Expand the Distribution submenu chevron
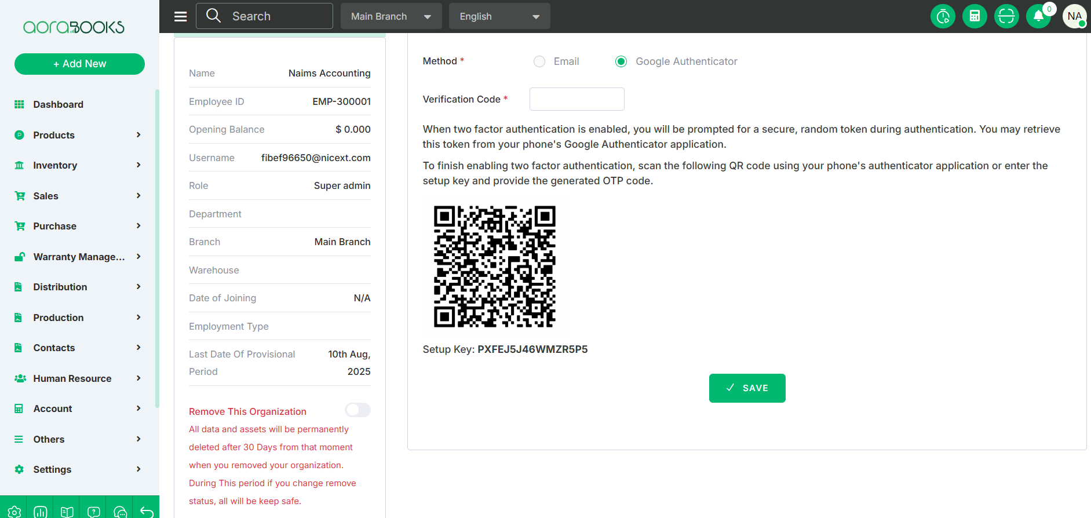Image resolution: width=1091 pixels, height=518 pixels. point(138,287)
